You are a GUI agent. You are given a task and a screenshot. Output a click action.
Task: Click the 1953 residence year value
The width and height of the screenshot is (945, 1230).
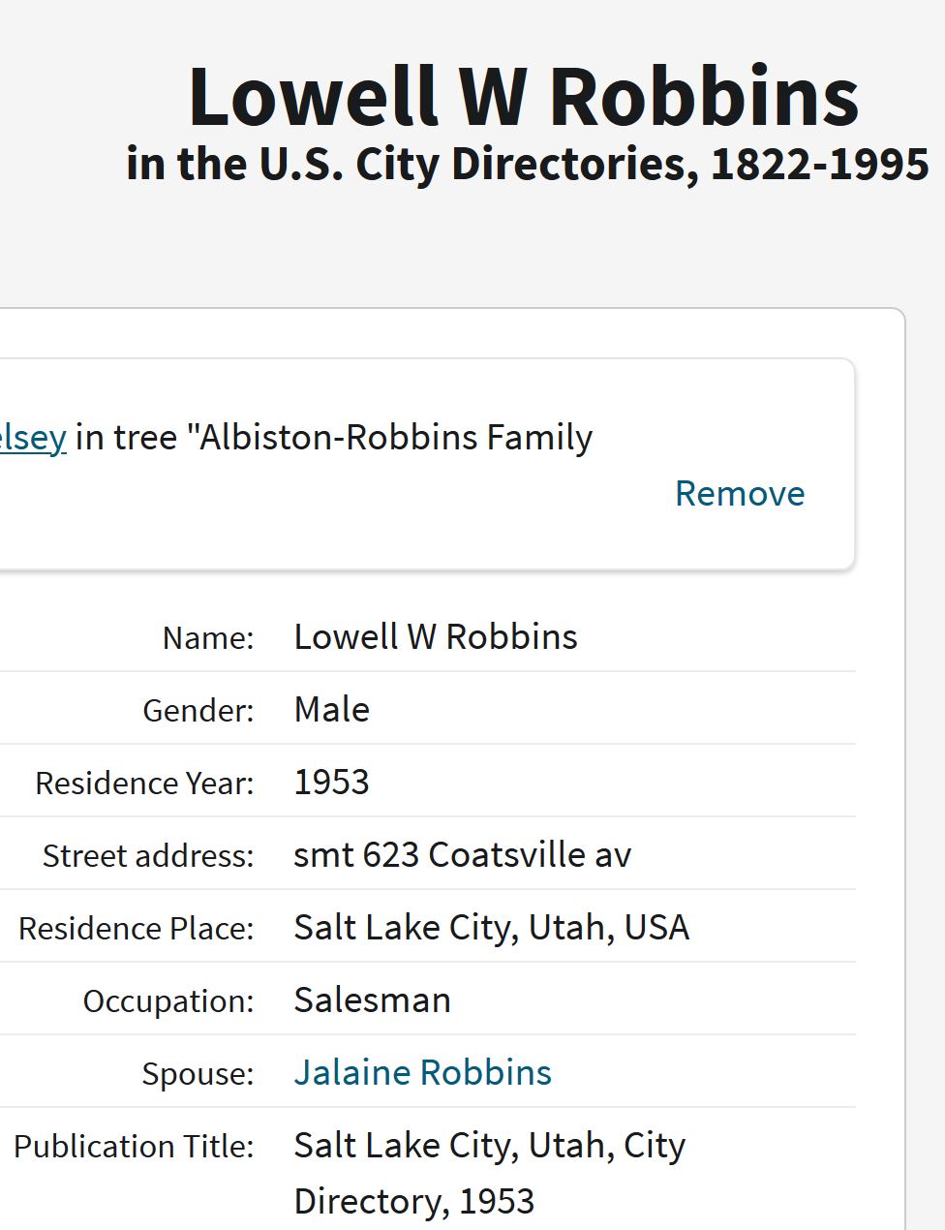331,782
